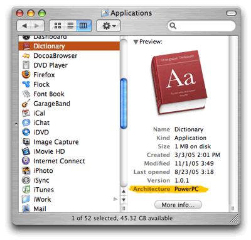Image resolution: width=251 pixels, height=240 pixels.
Task: Switch to list view
Action: 70,26
